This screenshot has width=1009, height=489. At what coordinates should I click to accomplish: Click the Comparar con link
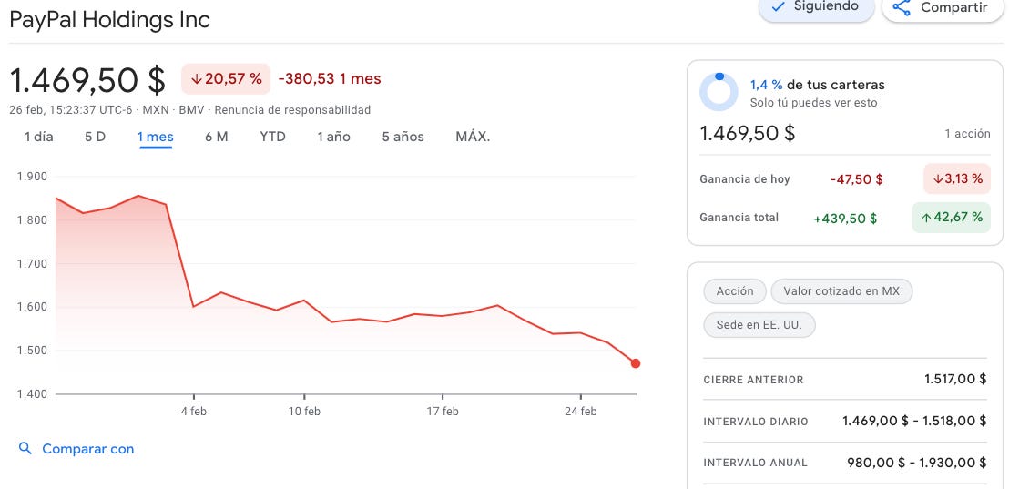click(x=88, y=449)
